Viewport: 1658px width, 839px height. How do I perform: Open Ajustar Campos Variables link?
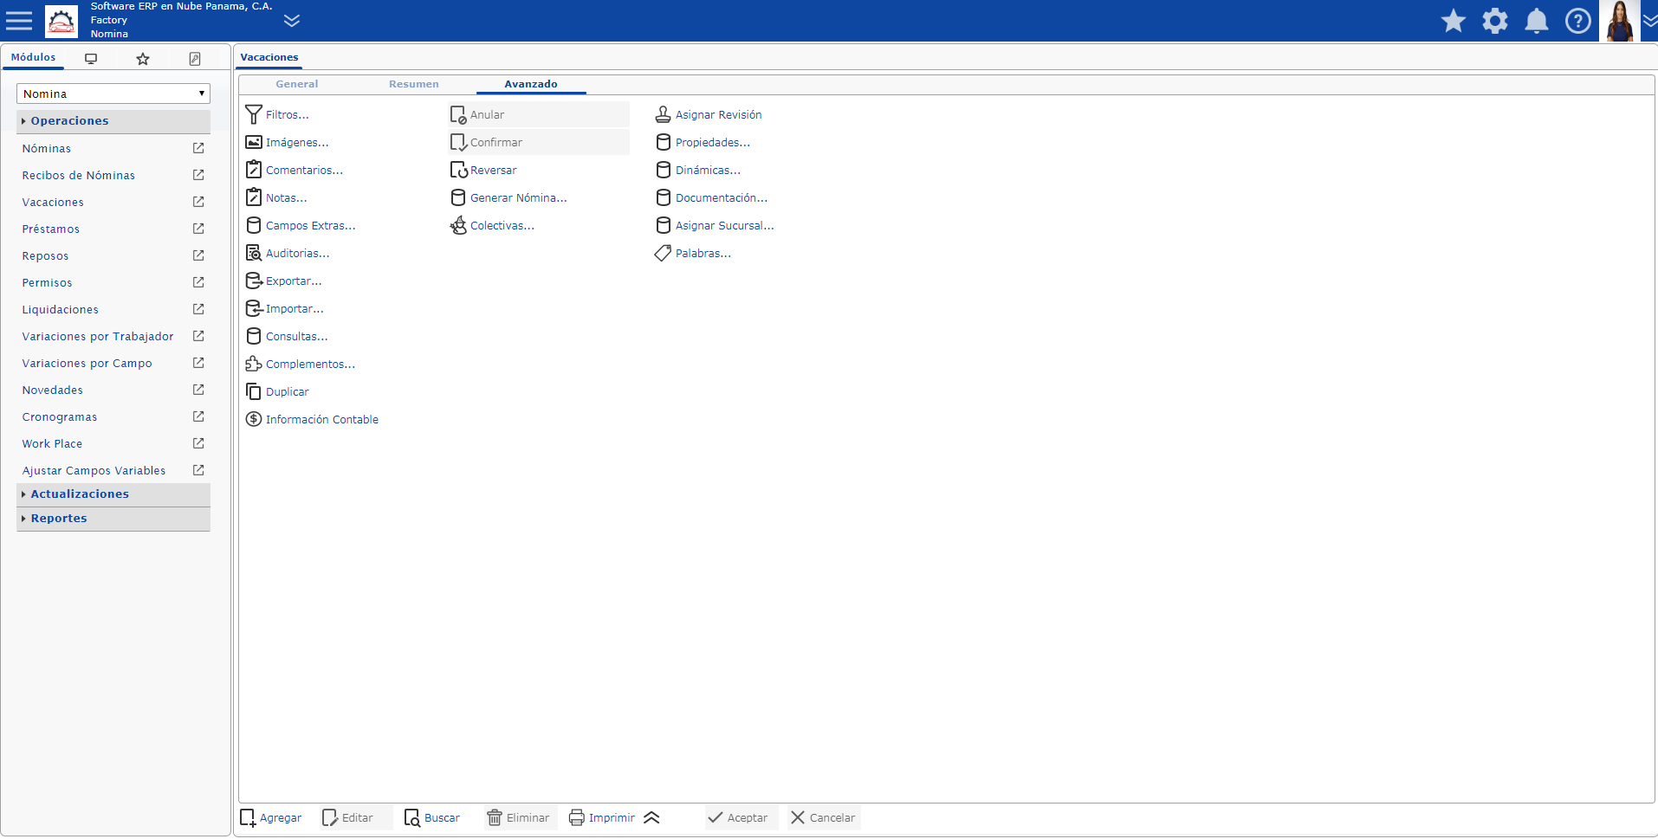point(94,471)
